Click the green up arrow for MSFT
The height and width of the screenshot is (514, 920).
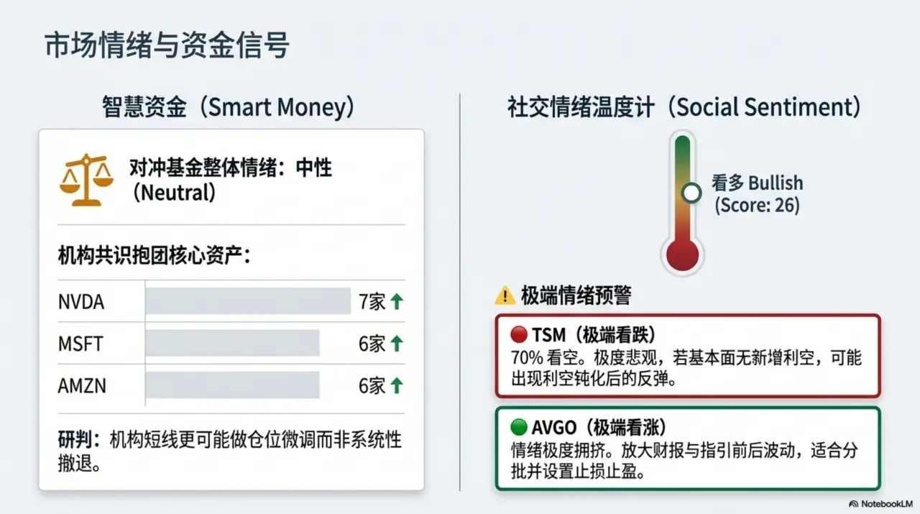pos(397,344)
